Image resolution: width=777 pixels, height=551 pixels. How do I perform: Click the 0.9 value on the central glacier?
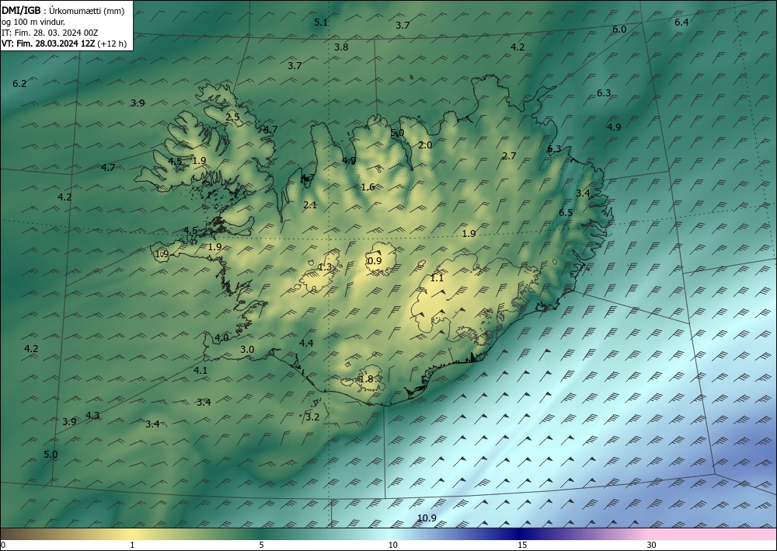click(x=375, y=261)
